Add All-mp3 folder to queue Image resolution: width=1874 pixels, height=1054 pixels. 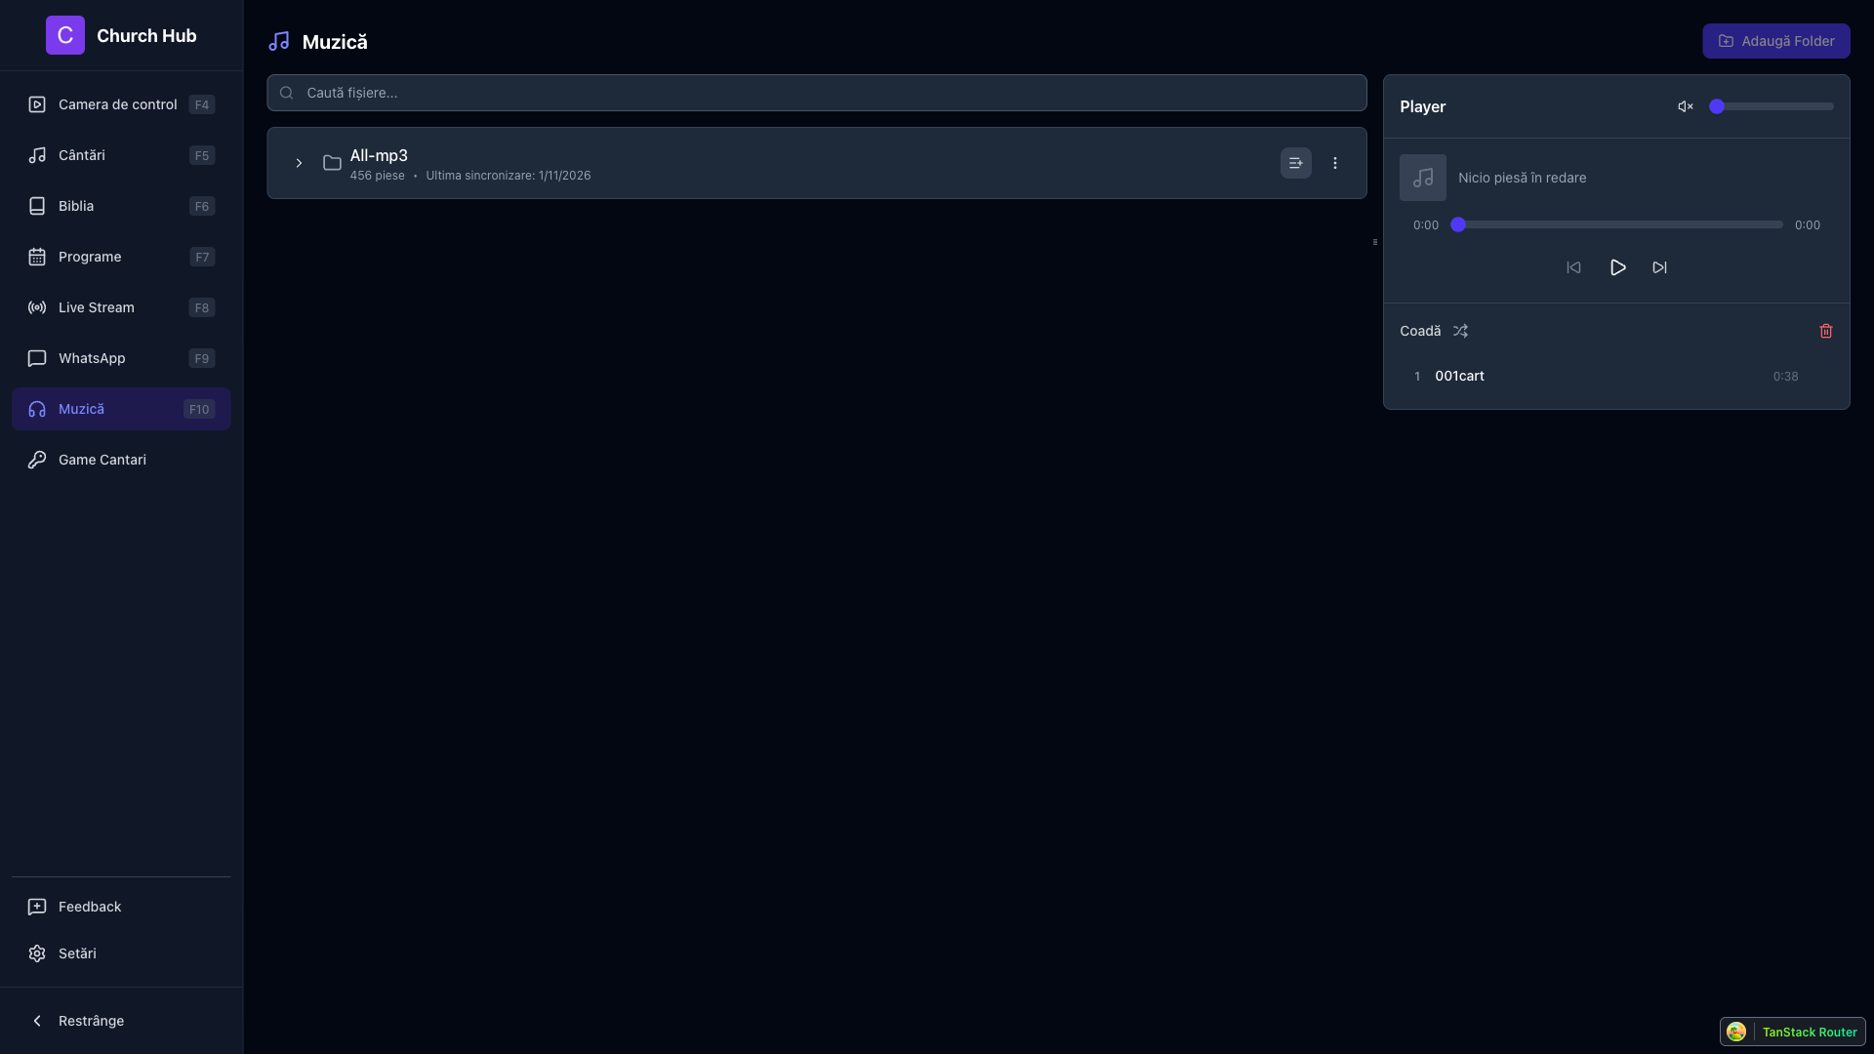1295,163
